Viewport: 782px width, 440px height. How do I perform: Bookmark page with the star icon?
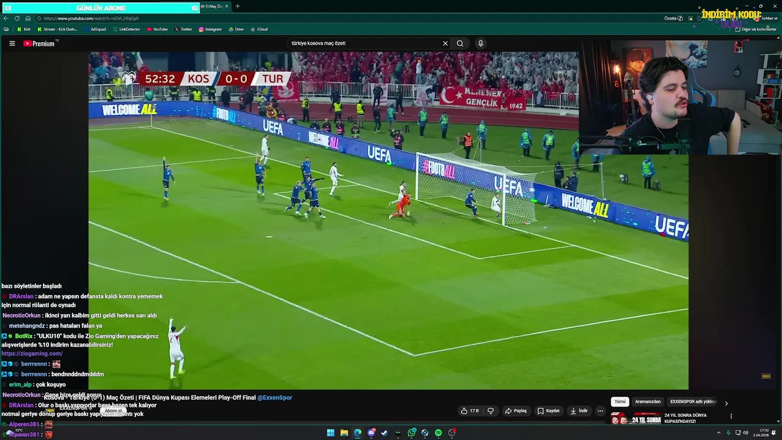tap(700, 18)
